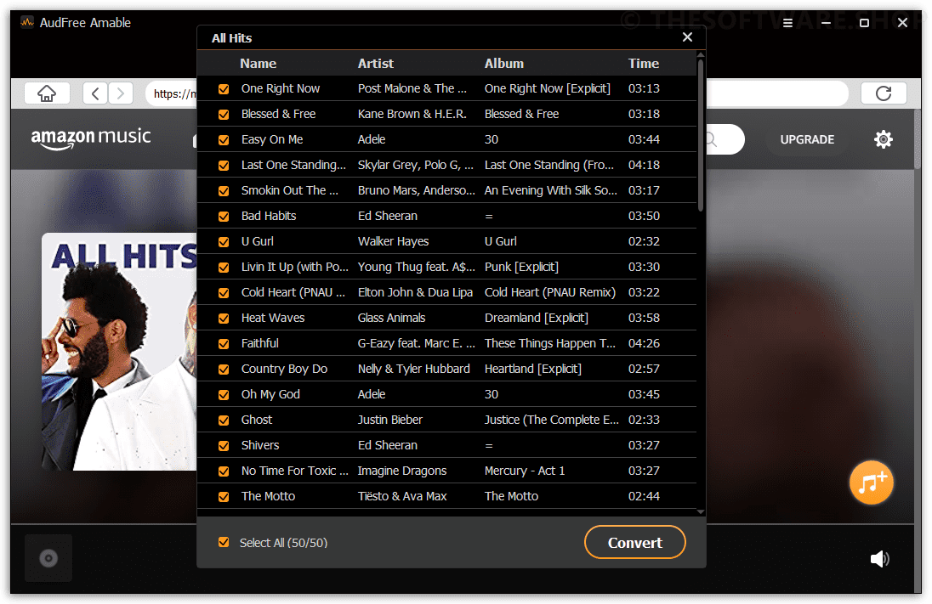Mute audio with the speaker icon
932x604 pixels.
point(879,558)
